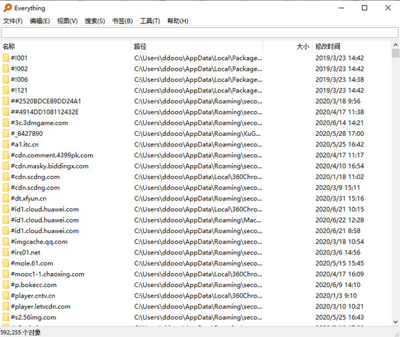This screenshot has height=337, width=400.
Task: Select #3c.3dmgame.com entry
Action: pyautogui.click(x=39, y=123)
